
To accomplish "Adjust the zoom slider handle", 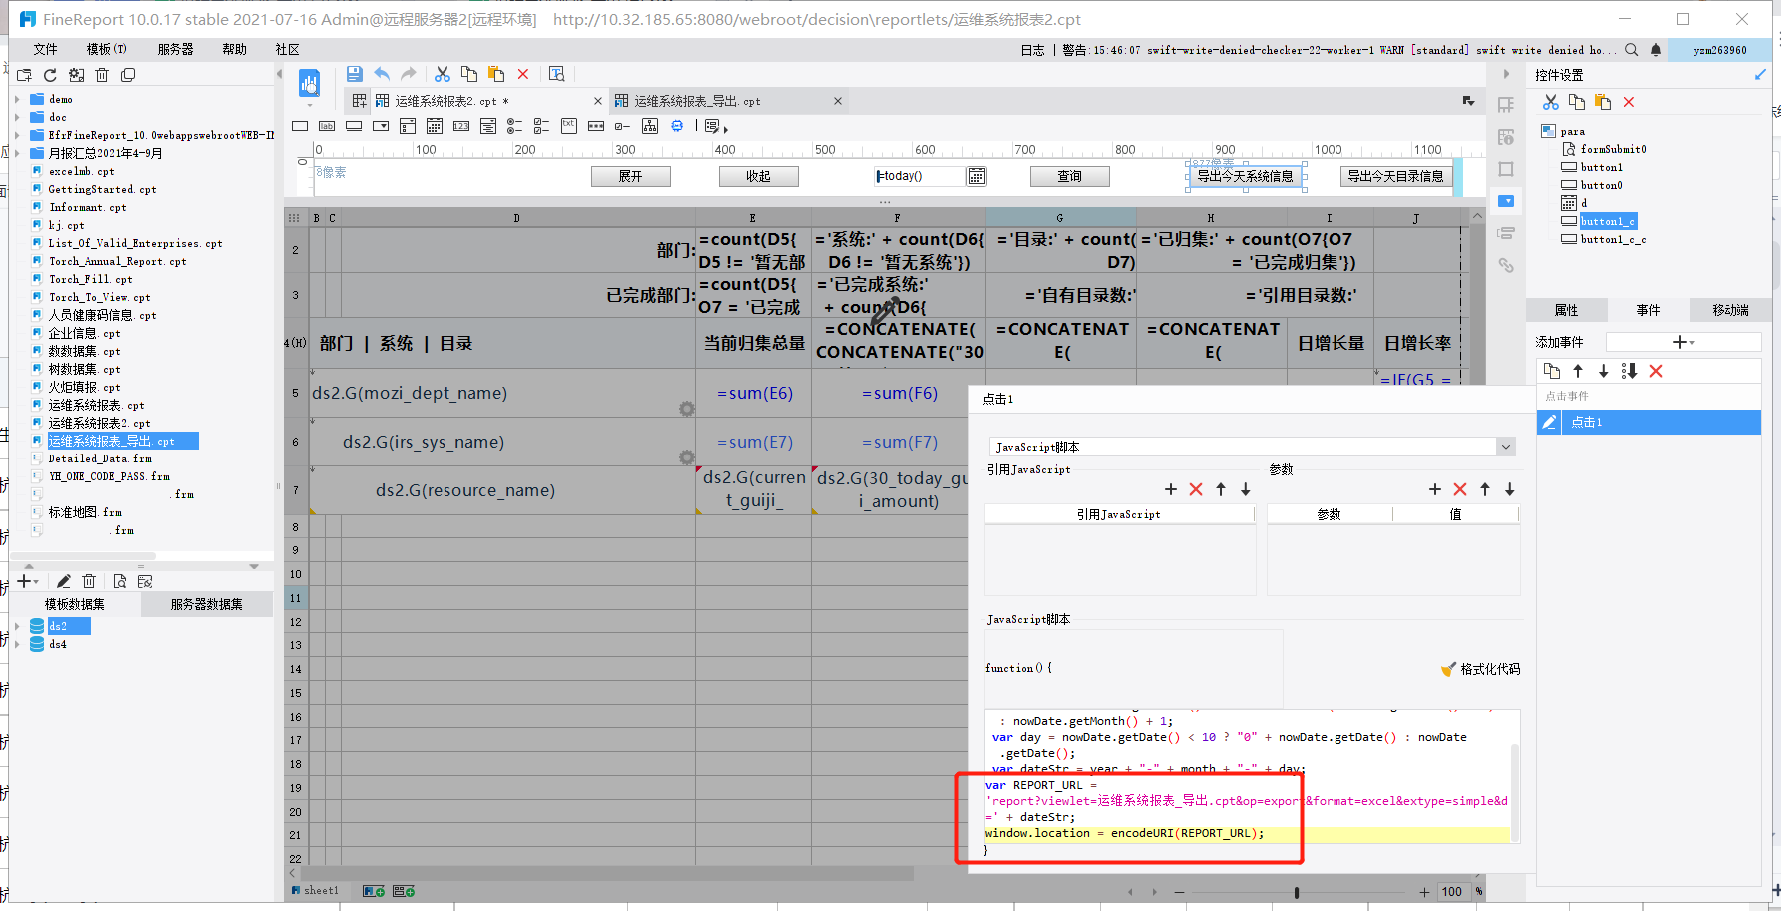I will (1297, 892).
